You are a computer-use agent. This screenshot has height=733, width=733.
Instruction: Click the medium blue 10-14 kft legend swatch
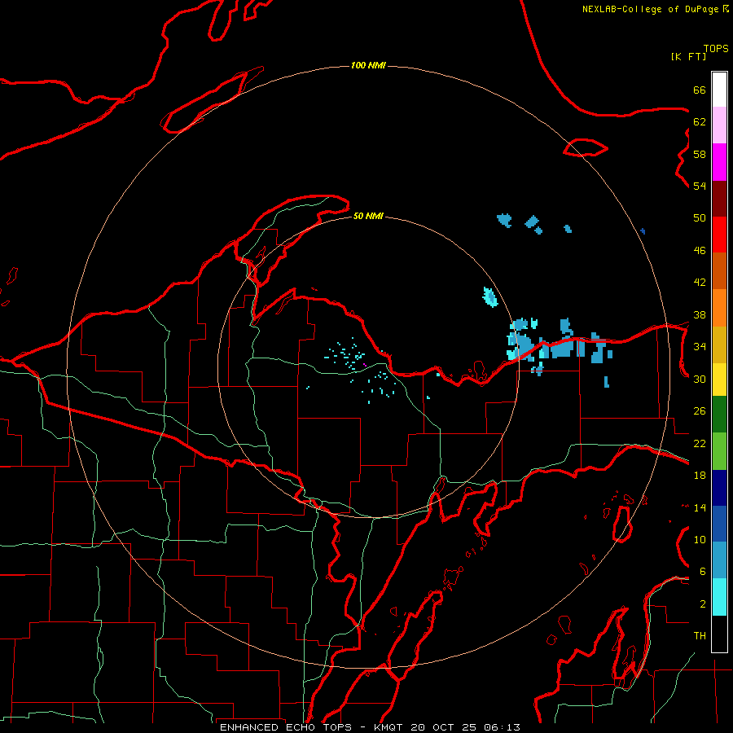click(719, 524)
